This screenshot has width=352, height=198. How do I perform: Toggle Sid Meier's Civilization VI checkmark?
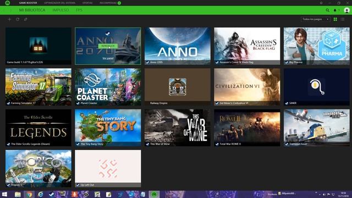pyautogui.click(x=217, y=103)
